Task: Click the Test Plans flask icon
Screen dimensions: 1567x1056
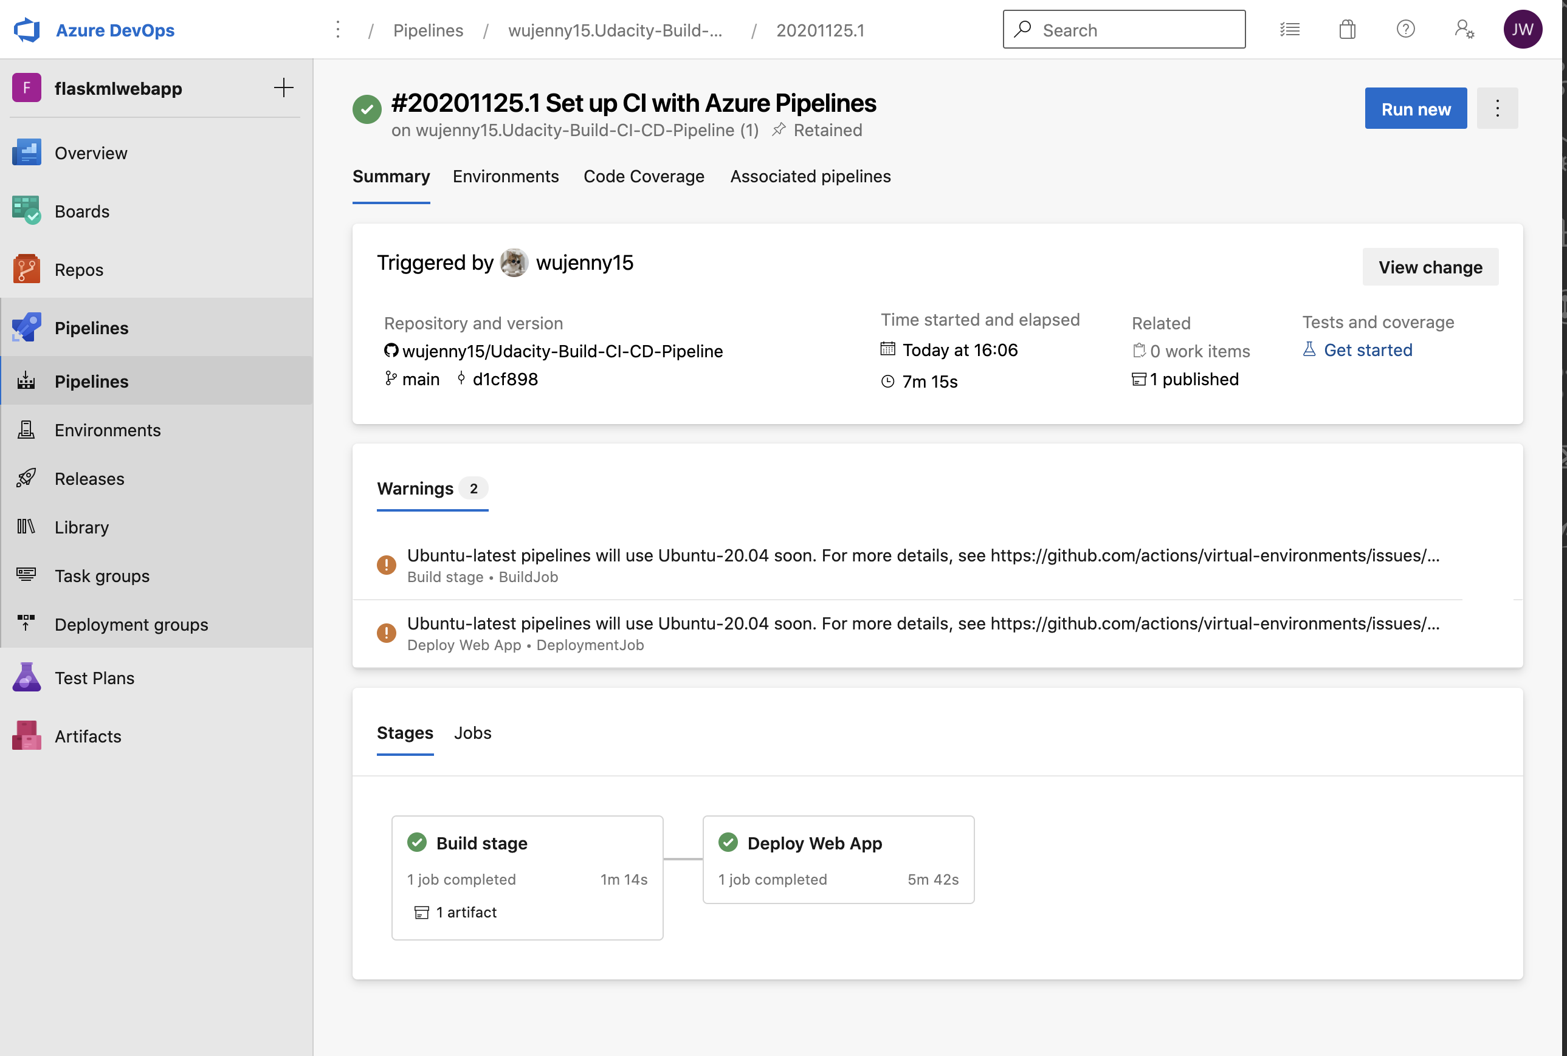Action: coord(27,677)
